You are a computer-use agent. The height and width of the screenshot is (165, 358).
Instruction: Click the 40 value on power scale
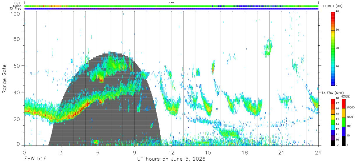[x=338, y=12]
